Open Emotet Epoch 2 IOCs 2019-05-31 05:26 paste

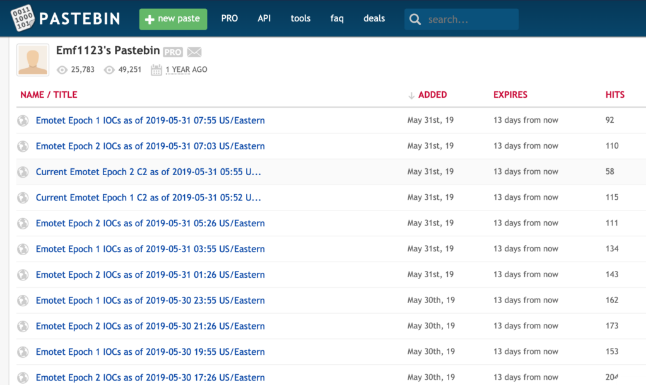point(150,223)
